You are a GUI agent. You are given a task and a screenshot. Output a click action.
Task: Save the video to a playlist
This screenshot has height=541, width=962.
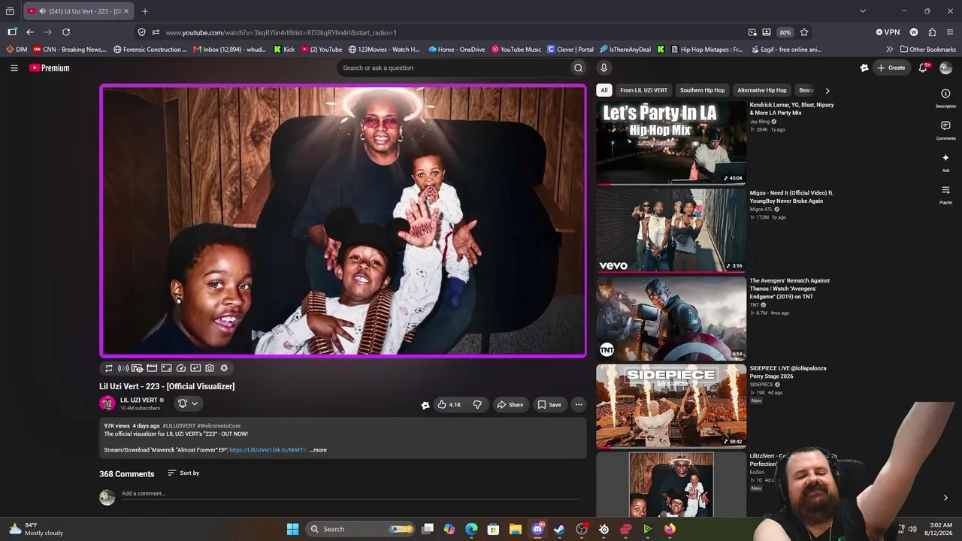tap(549, 404)
